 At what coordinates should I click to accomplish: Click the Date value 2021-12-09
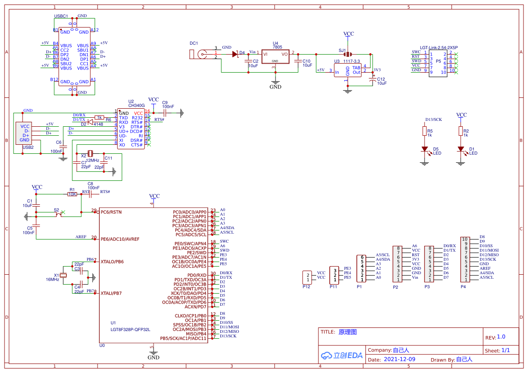tap(399, 359)
